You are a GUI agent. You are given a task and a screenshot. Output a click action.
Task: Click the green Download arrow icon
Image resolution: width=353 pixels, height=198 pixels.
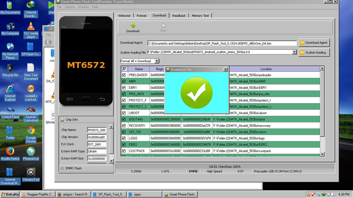[133, 25]
